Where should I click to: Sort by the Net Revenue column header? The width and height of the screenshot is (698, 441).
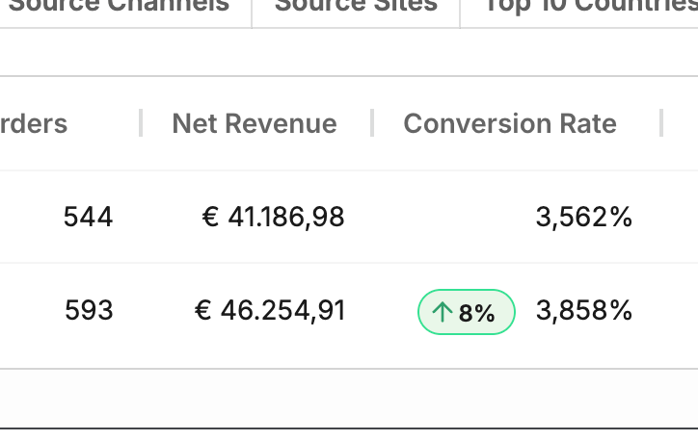[255, 123]
